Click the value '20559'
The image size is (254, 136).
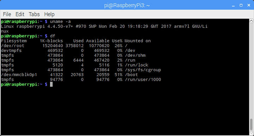coord(103,75)
